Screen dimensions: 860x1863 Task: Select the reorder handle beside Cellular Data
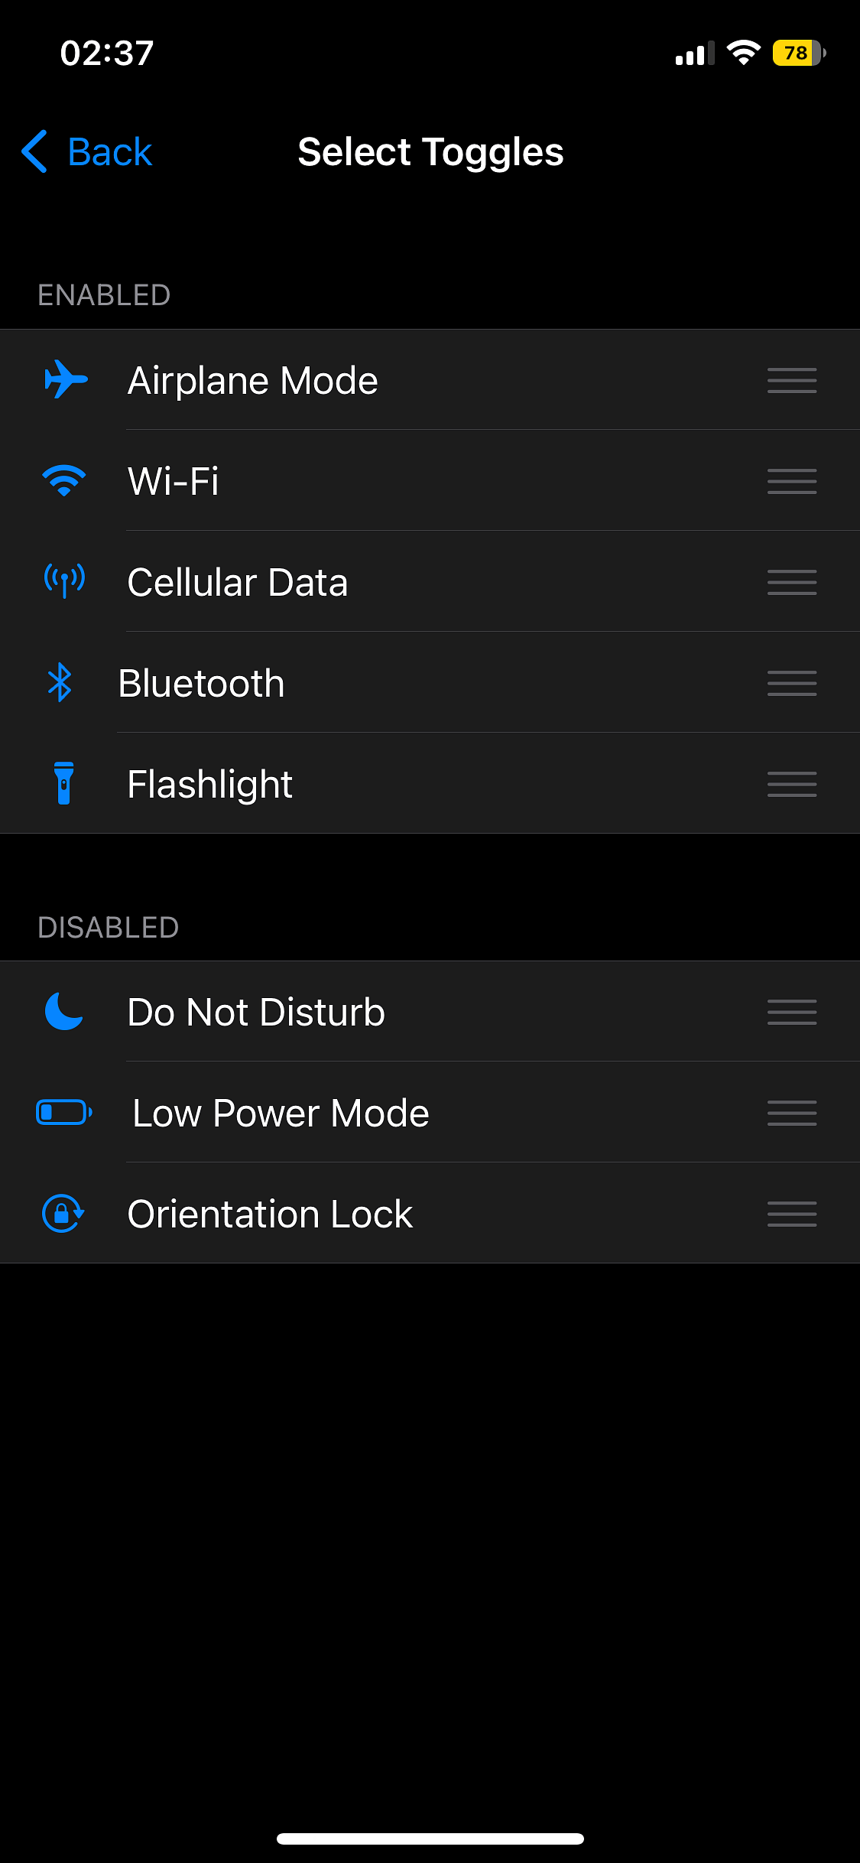(792, 582)
